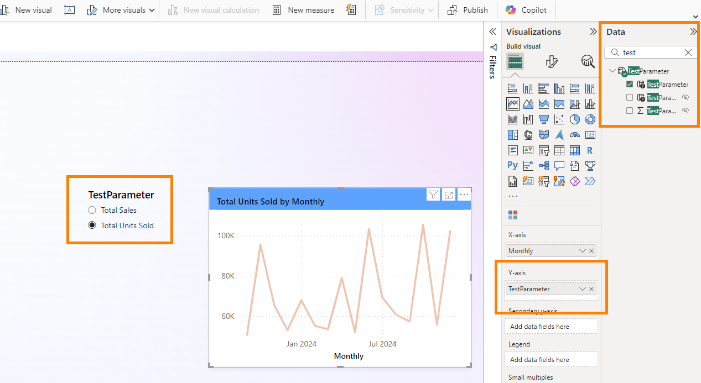Check the sigma TestPara... field checkbox

coord(630,111)
